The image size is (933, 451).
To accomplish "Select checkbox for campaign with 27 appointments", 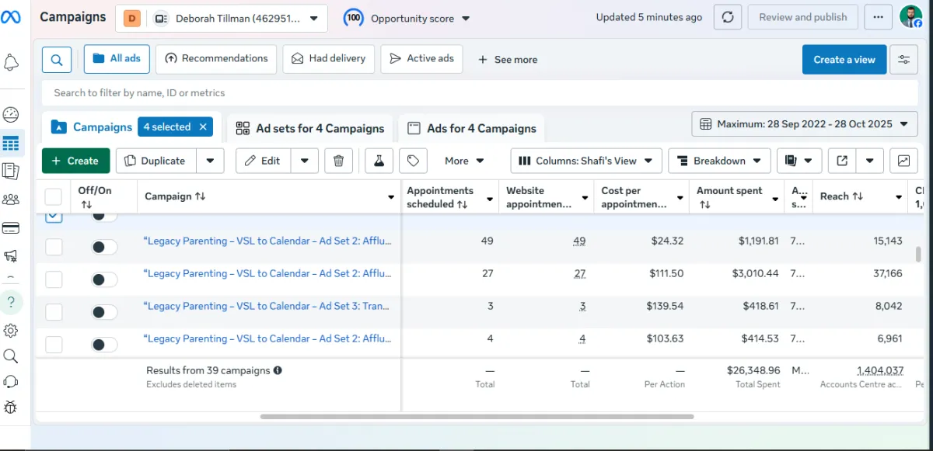I will pos(54,279).
